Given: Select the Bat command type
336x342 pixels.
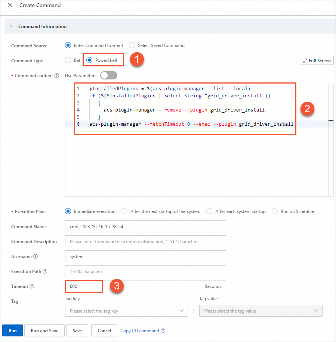Looking at the screenshot, I should coord(68,60).
